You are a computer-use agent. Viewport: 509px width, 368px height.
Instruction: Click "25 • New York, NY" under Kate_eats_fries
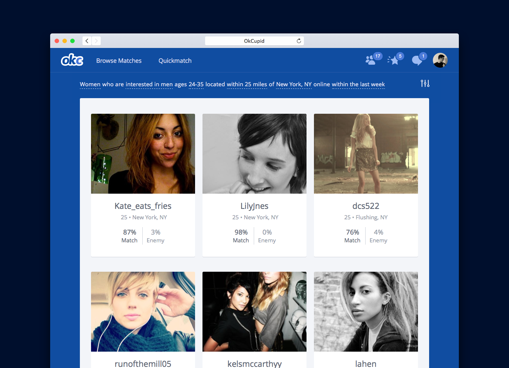tap(144, 217)
